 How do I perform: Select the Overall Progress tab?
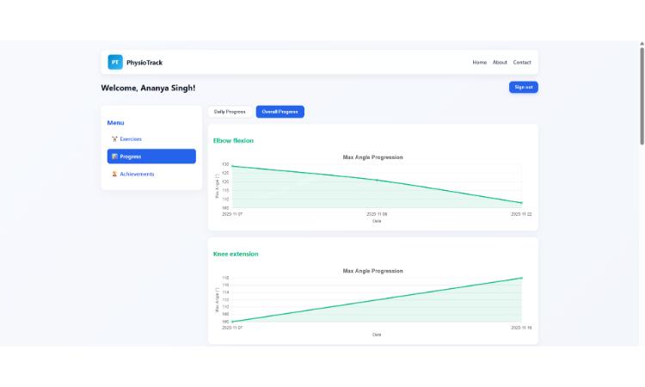280,112
